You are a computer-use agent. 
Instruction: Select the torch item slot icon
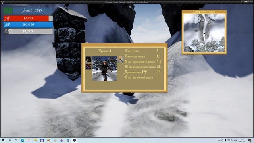[121, 60]
